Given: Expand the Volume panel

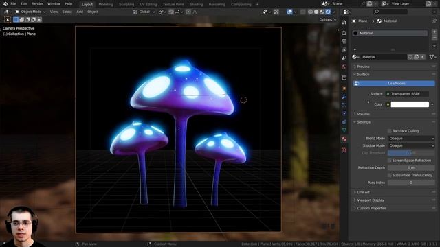Looking at the screenshot, I should (x=363, y=114).
